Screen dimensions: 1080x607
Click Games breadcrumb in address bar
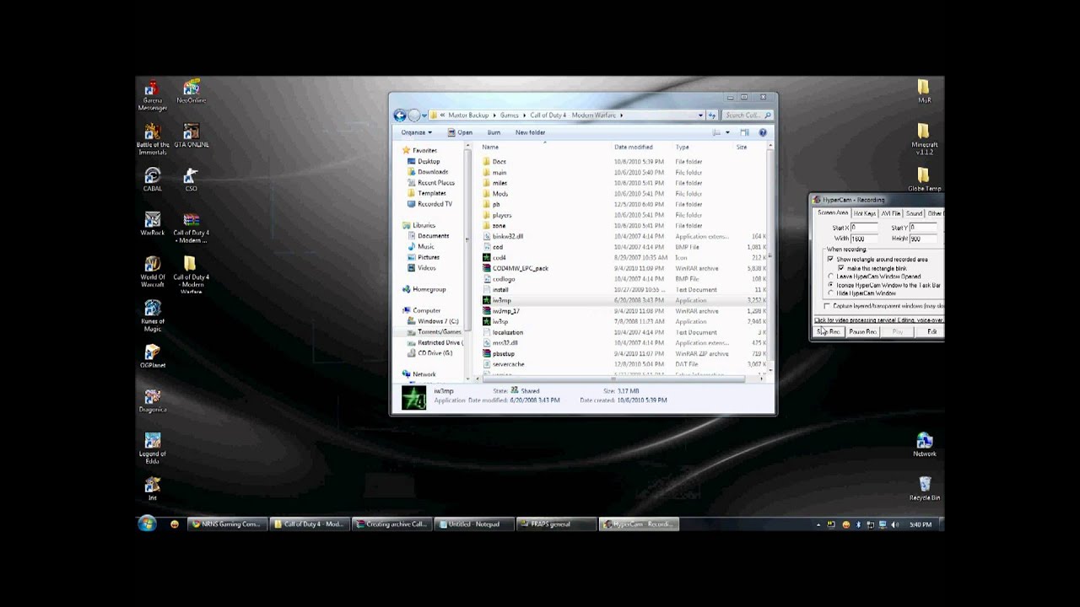[509, 115]
